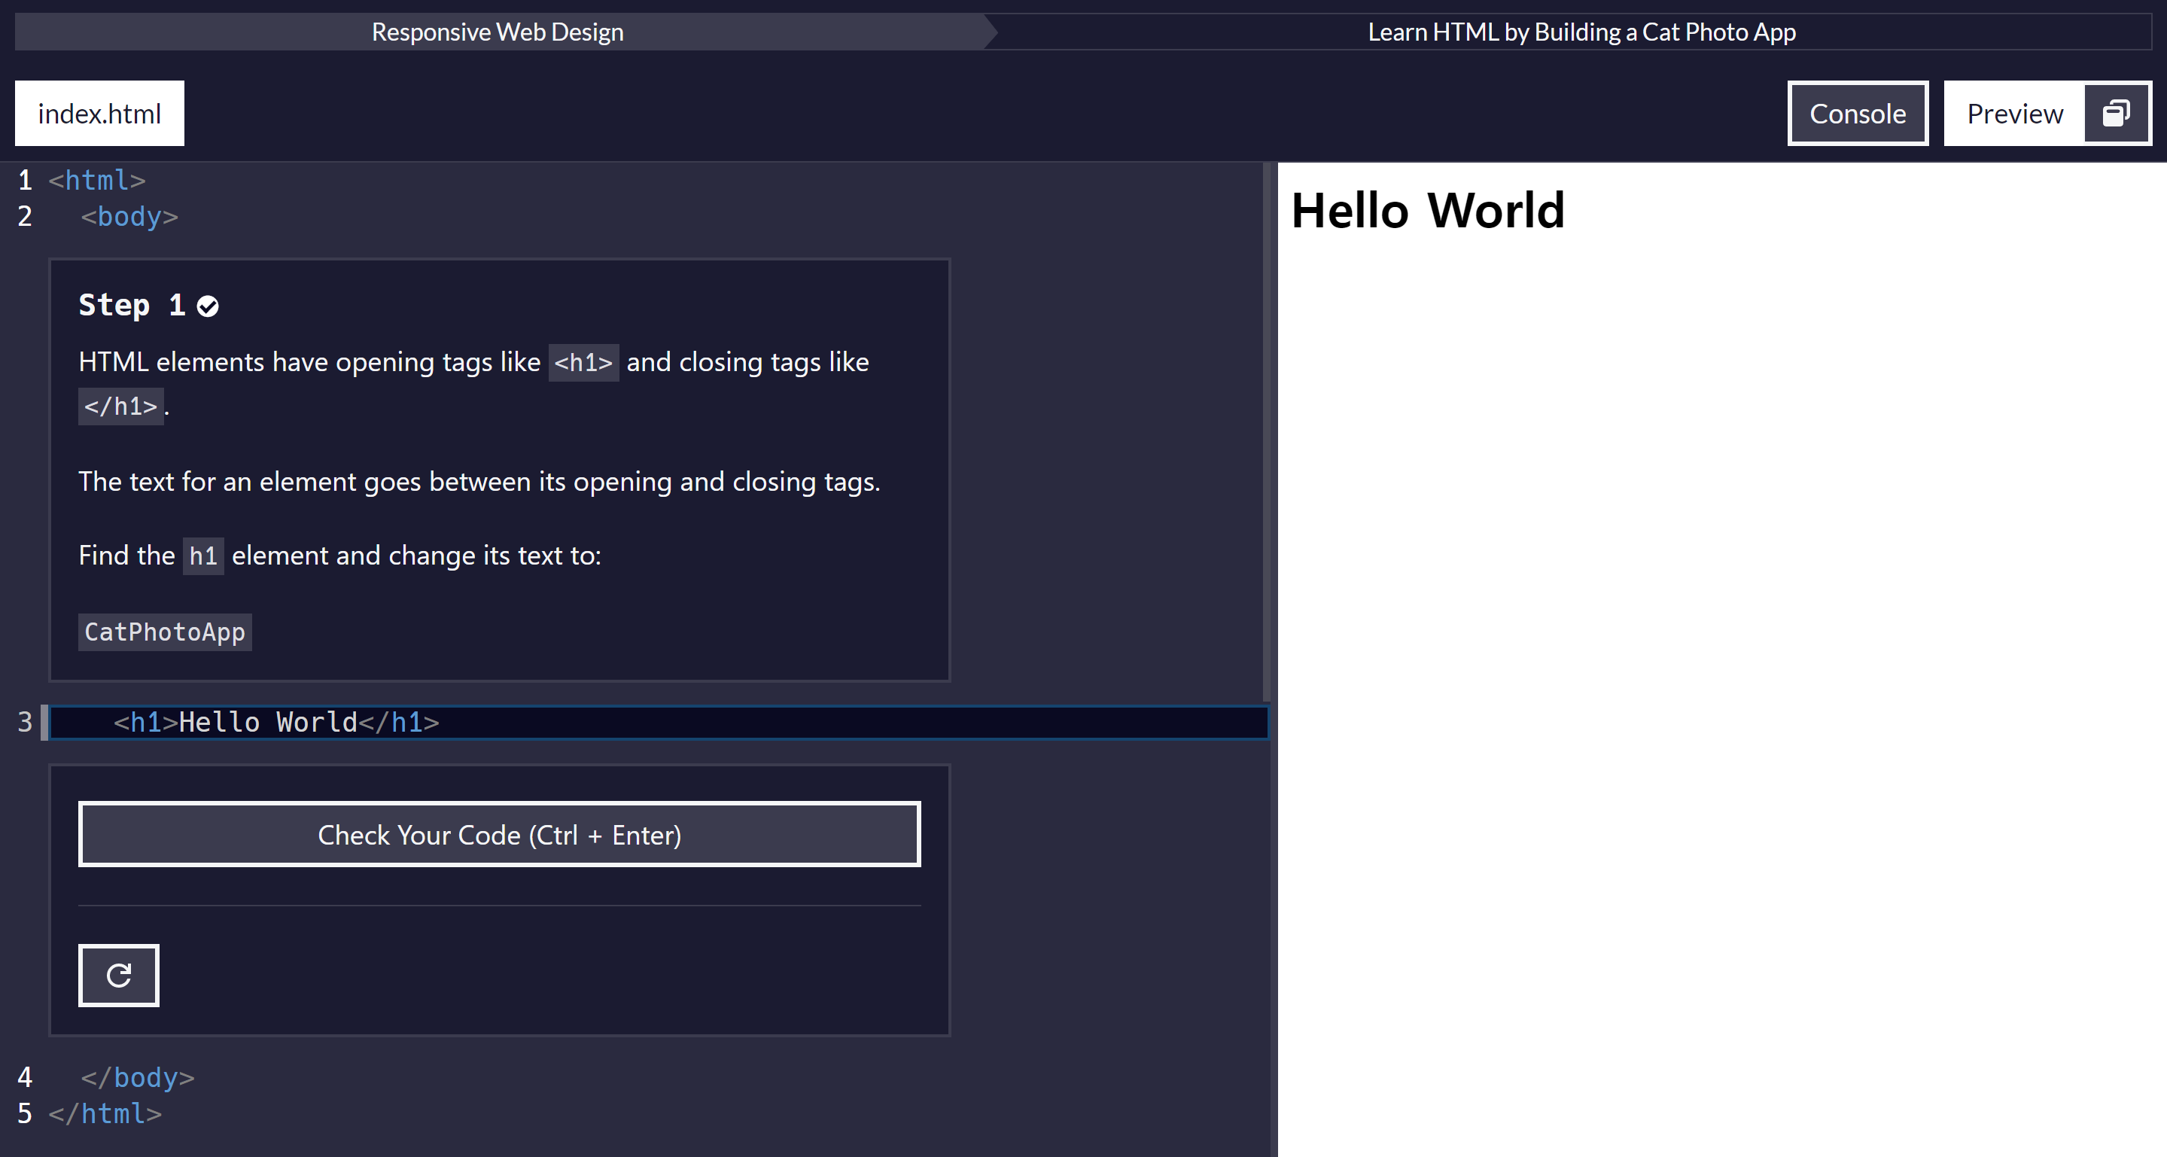
Task: Click the CatPhotoApp code snippet in instructions
Action: coord(165,632)
